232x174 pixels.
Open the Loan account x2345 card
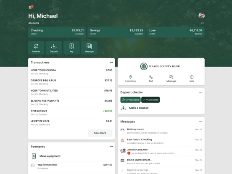coord(176,32)
